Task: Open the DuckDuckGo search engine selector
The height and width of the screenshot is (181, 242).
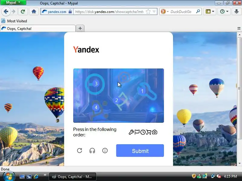Action: pyautogui.click(x=165, y=11)
